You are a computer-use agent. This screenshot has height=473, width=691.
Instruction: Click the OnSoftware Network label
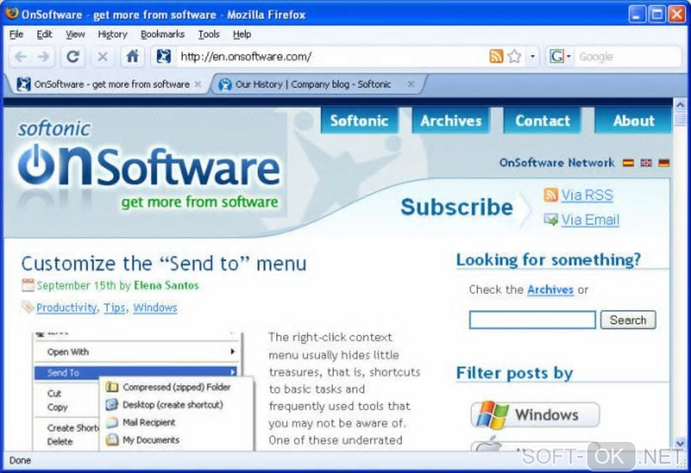click(557, 163)
